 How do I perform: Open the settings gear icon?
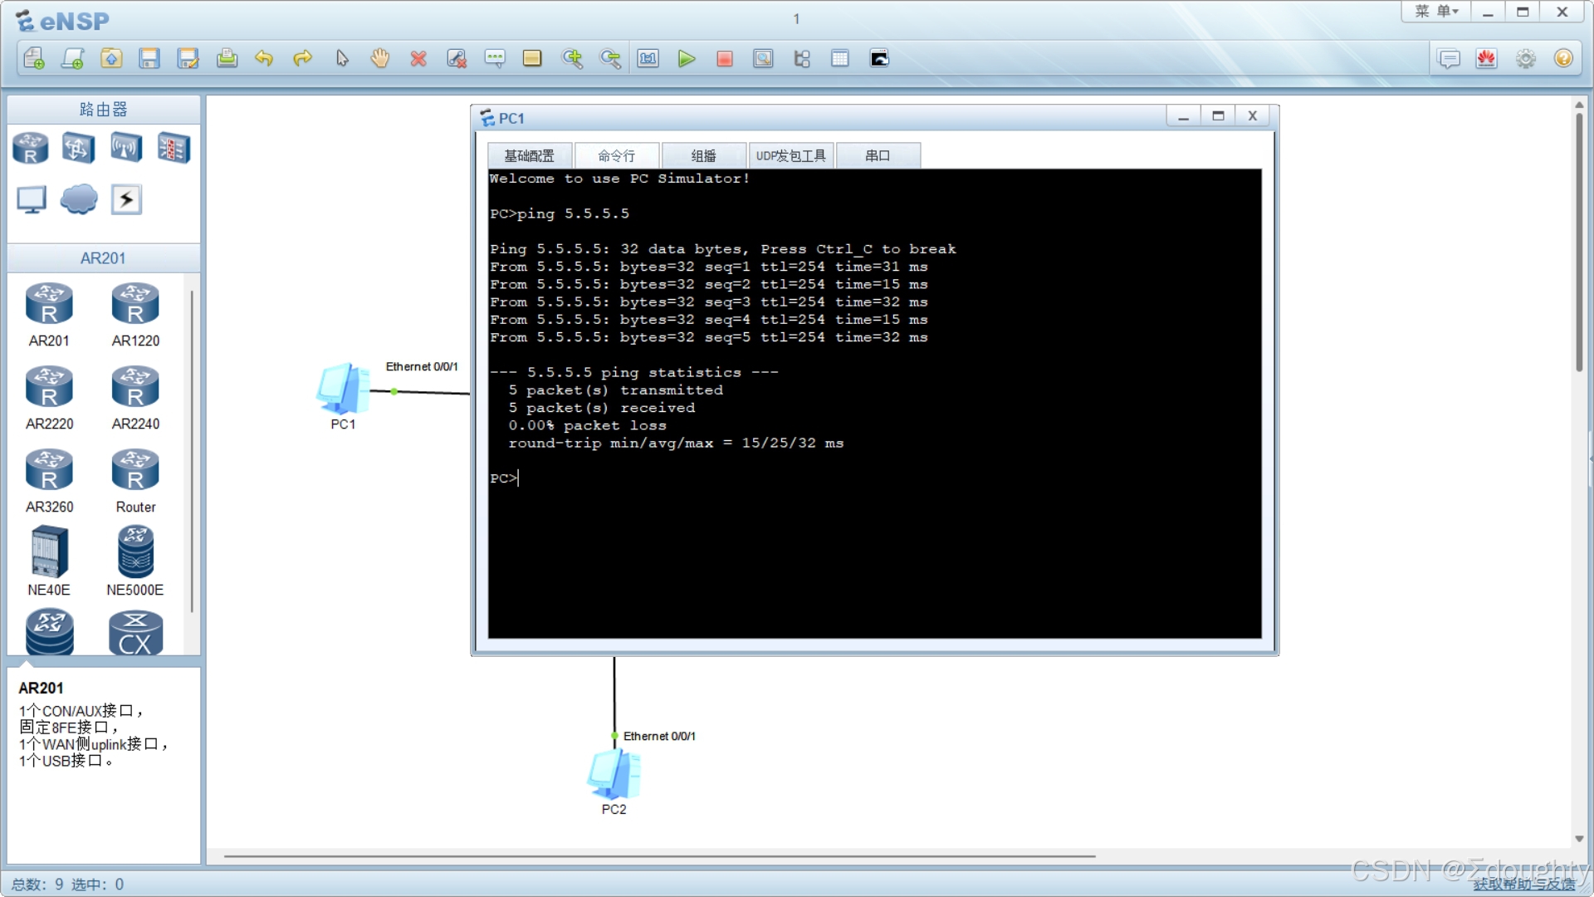click(1526, 58)
